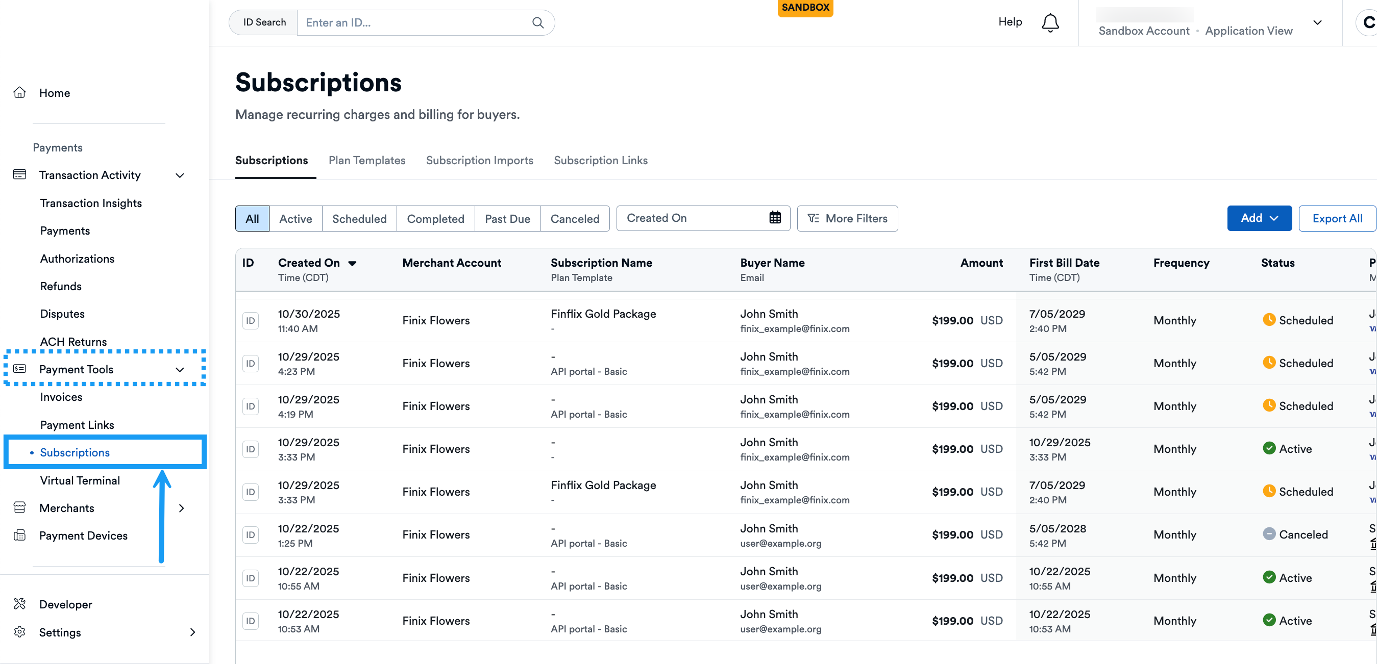
Task: Click the ID badge of first subscription row
Action: pos(250,320)
